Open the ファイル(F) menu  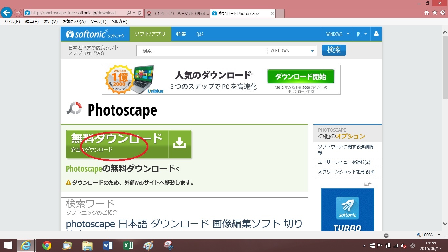click(x=11, y=22)
